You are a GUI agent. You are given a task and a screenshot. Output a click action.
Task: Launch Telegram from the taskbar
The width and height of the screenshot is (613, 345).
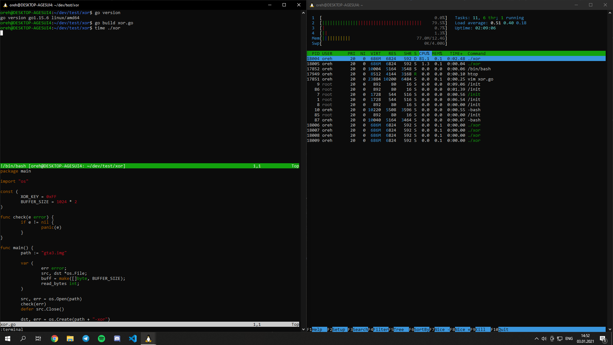[x=86, y=339]
